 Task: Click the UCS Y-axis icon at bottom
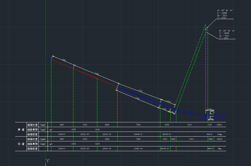pyautogui.click(x=48, y=160)
